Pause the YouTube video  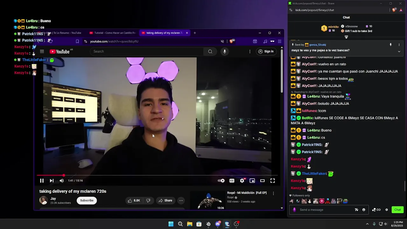(42, 181)
